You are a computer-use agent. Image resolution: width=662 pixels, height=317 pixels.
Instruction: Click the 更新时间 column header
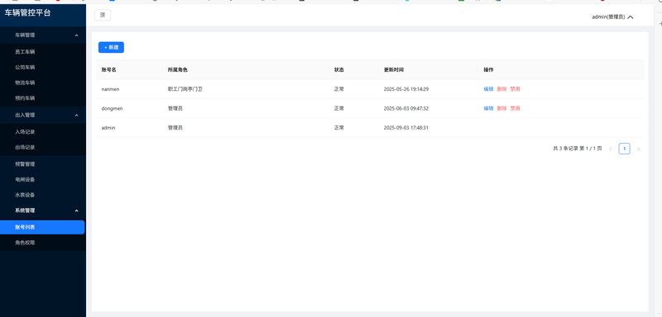[x=394, y=70]
